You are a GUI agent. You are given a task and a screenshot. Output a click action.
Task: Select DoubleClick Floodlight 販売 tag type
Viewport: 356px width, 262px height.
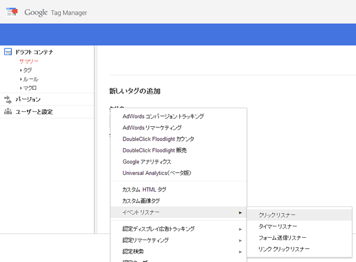pos(179,151)
